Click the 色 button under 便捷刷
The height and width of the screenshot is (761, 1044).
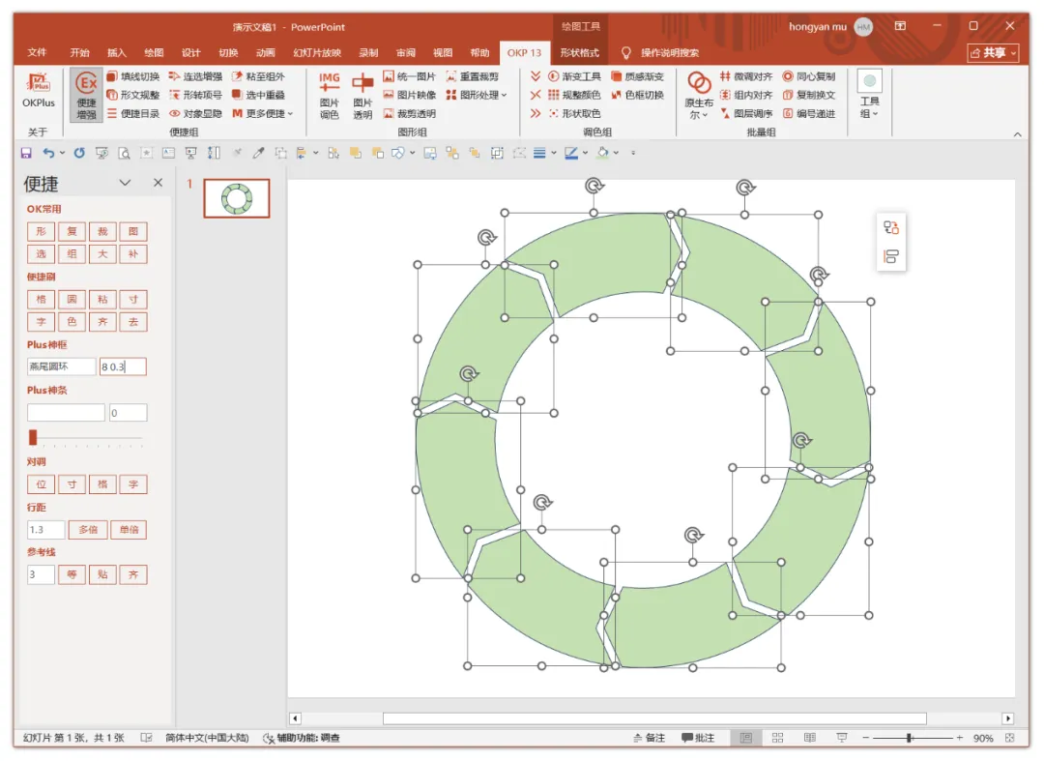72,322
